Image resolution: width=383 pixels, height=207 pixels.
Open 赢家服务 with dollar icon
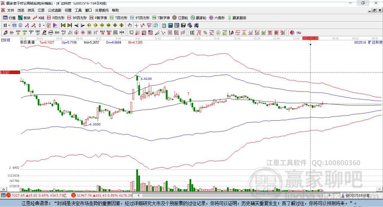click(x=237, y=18)
